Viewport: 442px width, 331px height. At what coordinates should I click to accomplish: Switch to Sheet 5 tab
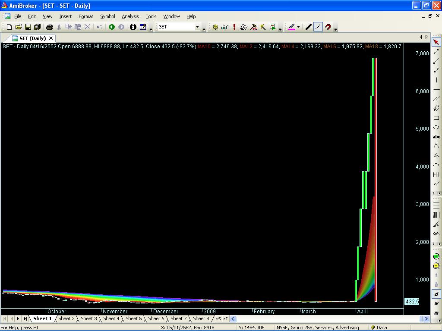click(134, 319)
